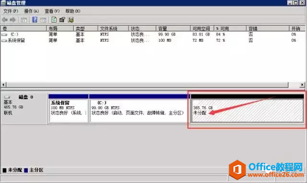Click 基本 type cell in 系统保留 row
The image size is (307, 183).
click(x=80, y=40)
